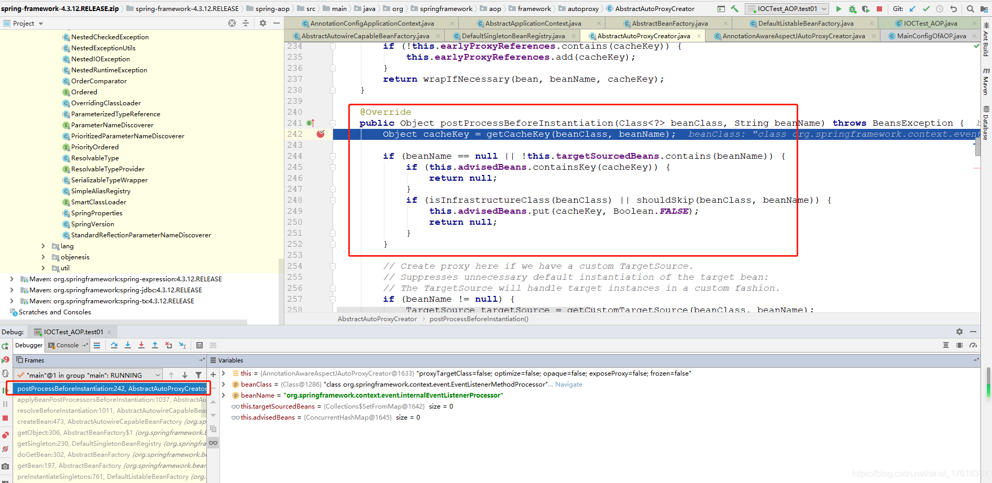Open Evaluate Expression calculator icon
Viewport: 992px width, 483px height.
click(x=200, y=345)
